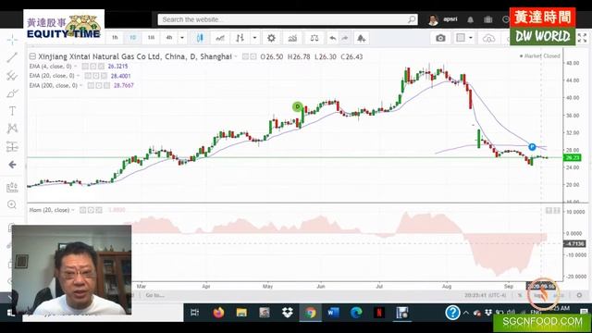Viewport: 592px width, 333px height.
Task: Select the 4h timeframe
Action: click(x=169, y=38)
